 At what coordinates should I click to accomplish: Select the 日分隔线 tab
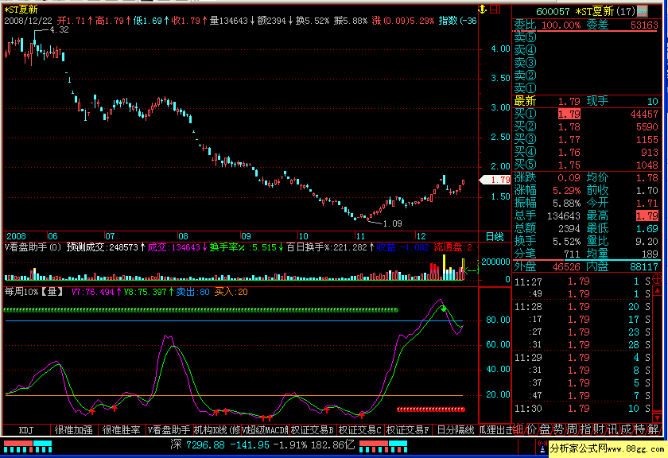(456, 430)
